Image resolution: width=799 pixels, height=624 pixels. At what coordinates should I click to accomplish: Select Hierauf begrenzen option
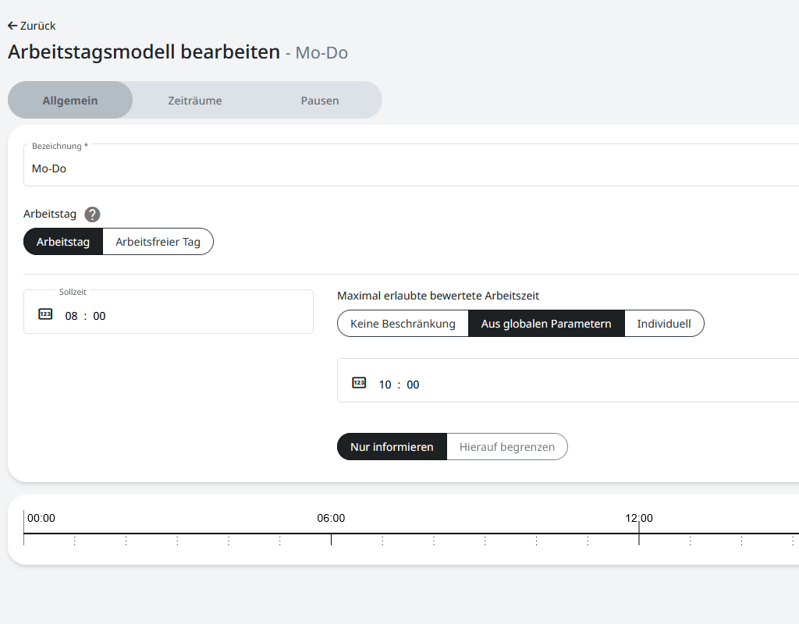coord(507,447)
